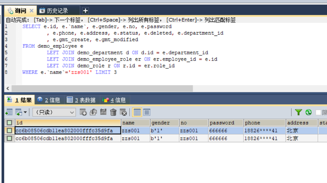Check the second result row checkbox

point(9,138)
